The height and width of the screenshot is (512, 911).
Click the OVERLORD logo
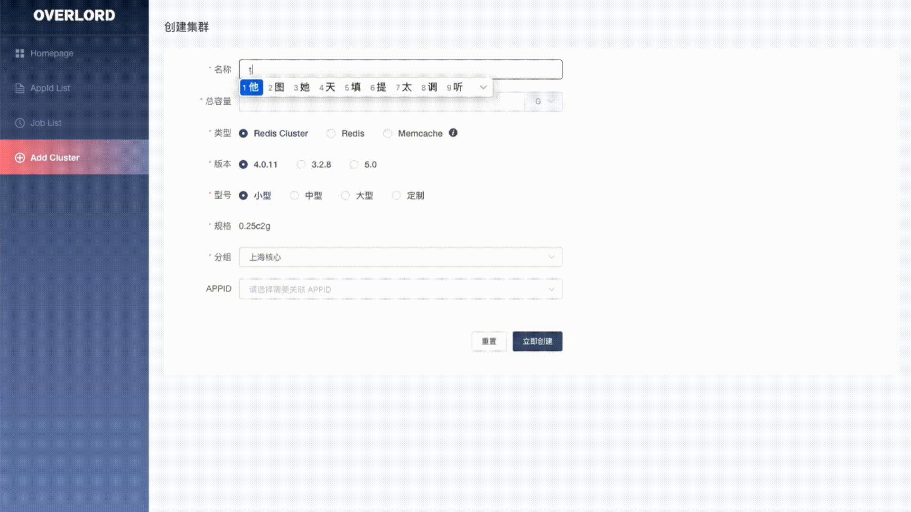pos(74,16)
